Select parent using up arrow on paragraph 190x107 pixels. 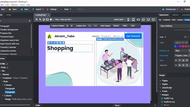52,43
